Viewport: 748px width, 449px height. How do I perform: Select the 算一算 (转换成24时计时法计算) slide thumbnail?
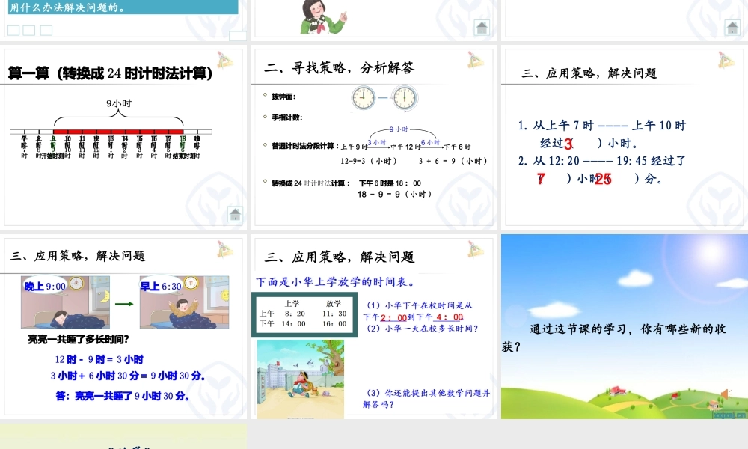point(123,137)
